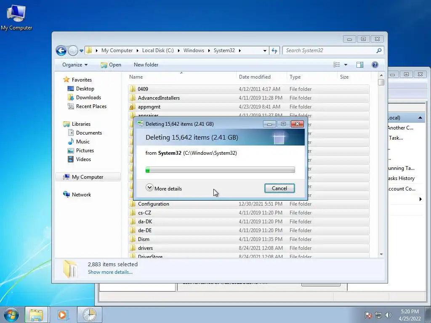431x323 pixels.
Task: Minimize the Deleting items dialog
Action: point(269,124)
